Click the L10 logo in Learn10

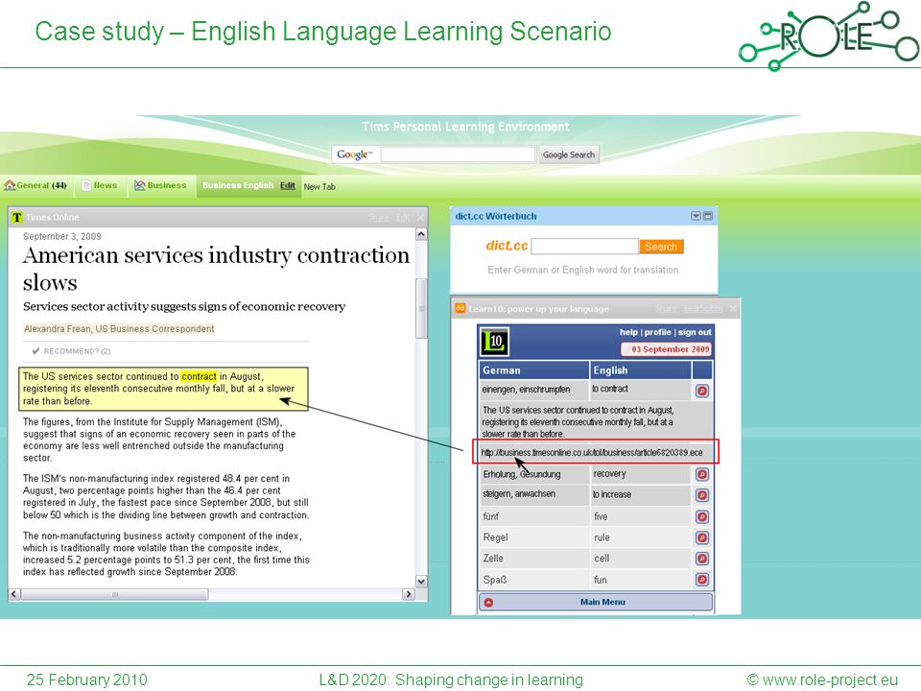(x=495, y=342)
